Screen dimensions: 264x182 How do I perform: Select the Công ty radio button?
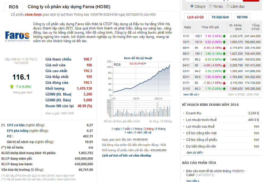192,6
